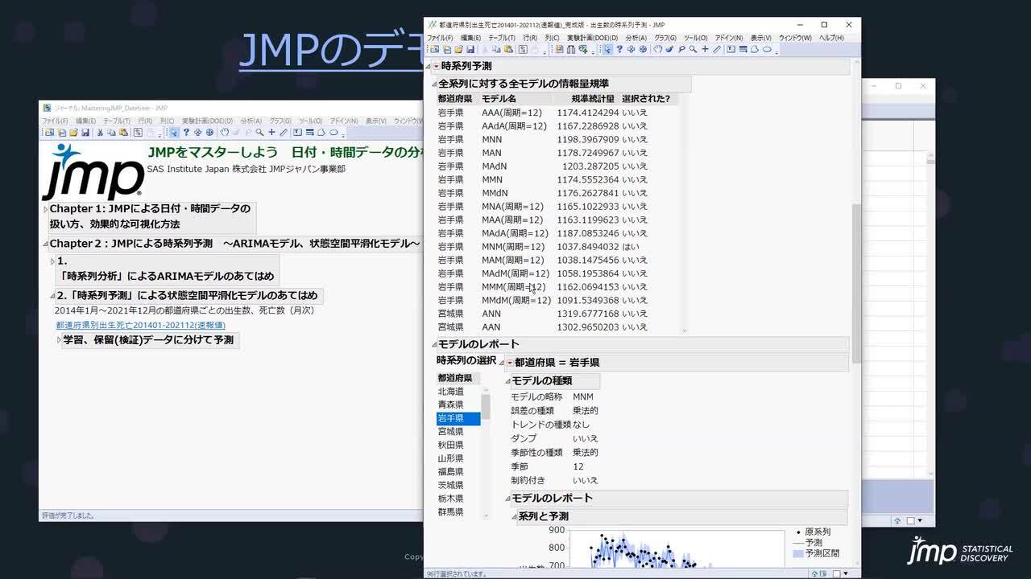This screenshot has height=579, width=1031.
Task: Collapse 2.「時系列予測」section in journal window
Action: (52, 296)
